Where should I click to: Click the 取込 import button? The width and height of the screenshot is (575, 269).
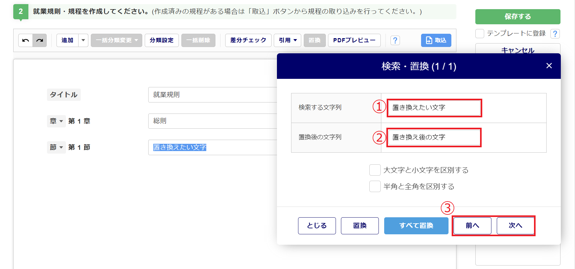436,40
